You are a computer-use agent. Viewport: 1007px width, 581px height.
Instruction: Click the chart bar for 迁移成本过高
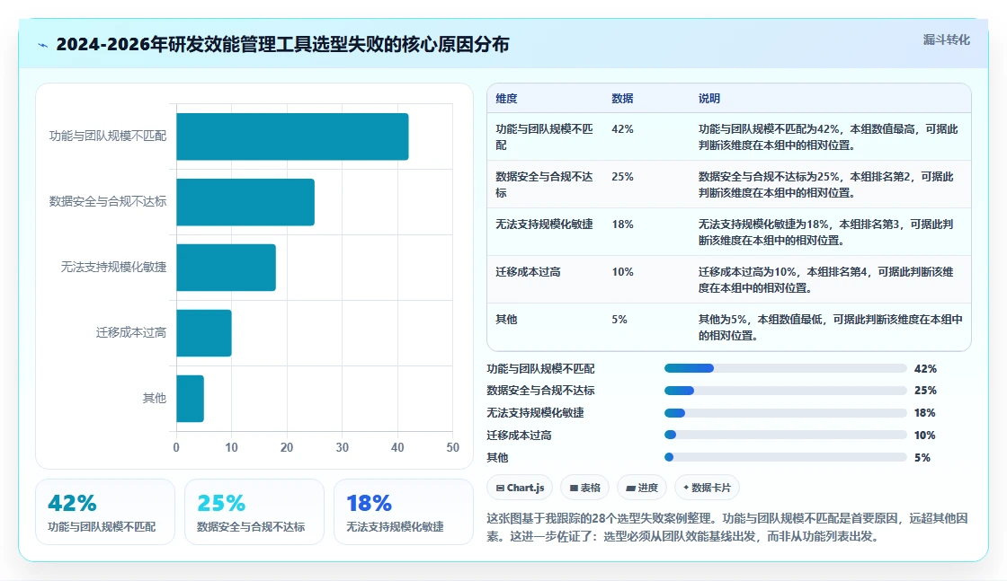coord(203,333)
